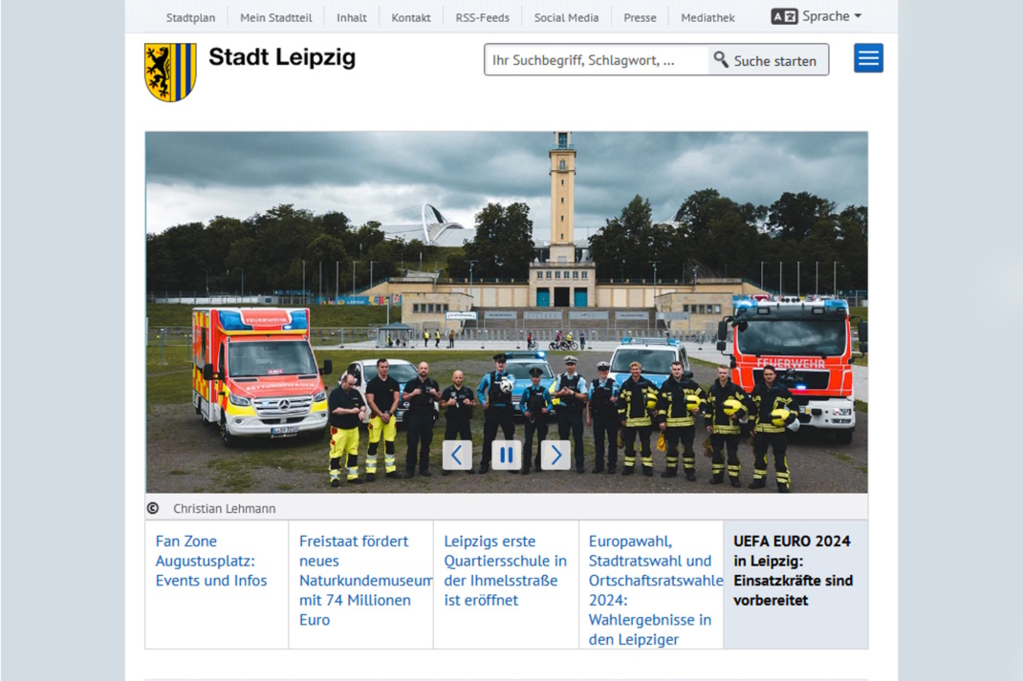1023x681 pixels.
Task: Click the emergency services slideshow photo
Action: point(506,287)
